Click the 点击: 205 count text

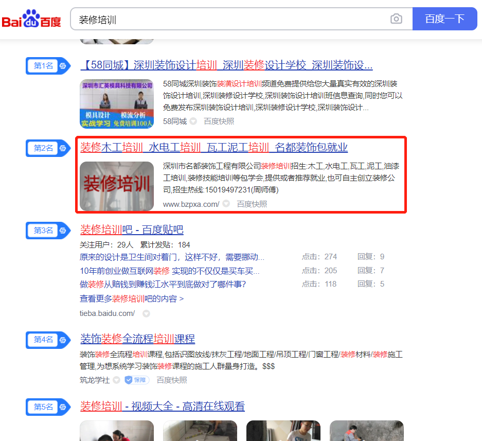tap(319, 271)
